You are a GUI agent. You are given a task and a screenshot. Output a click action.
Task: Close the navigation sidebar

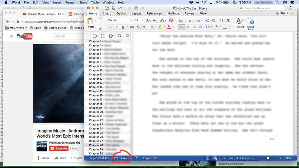pyautogui.click(x=127, y=36)
